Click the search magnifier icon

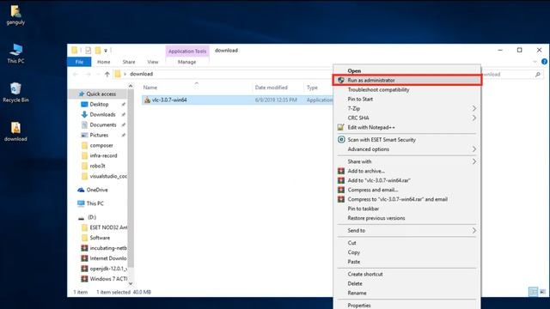pyautogui.click(x=538, y=75)
